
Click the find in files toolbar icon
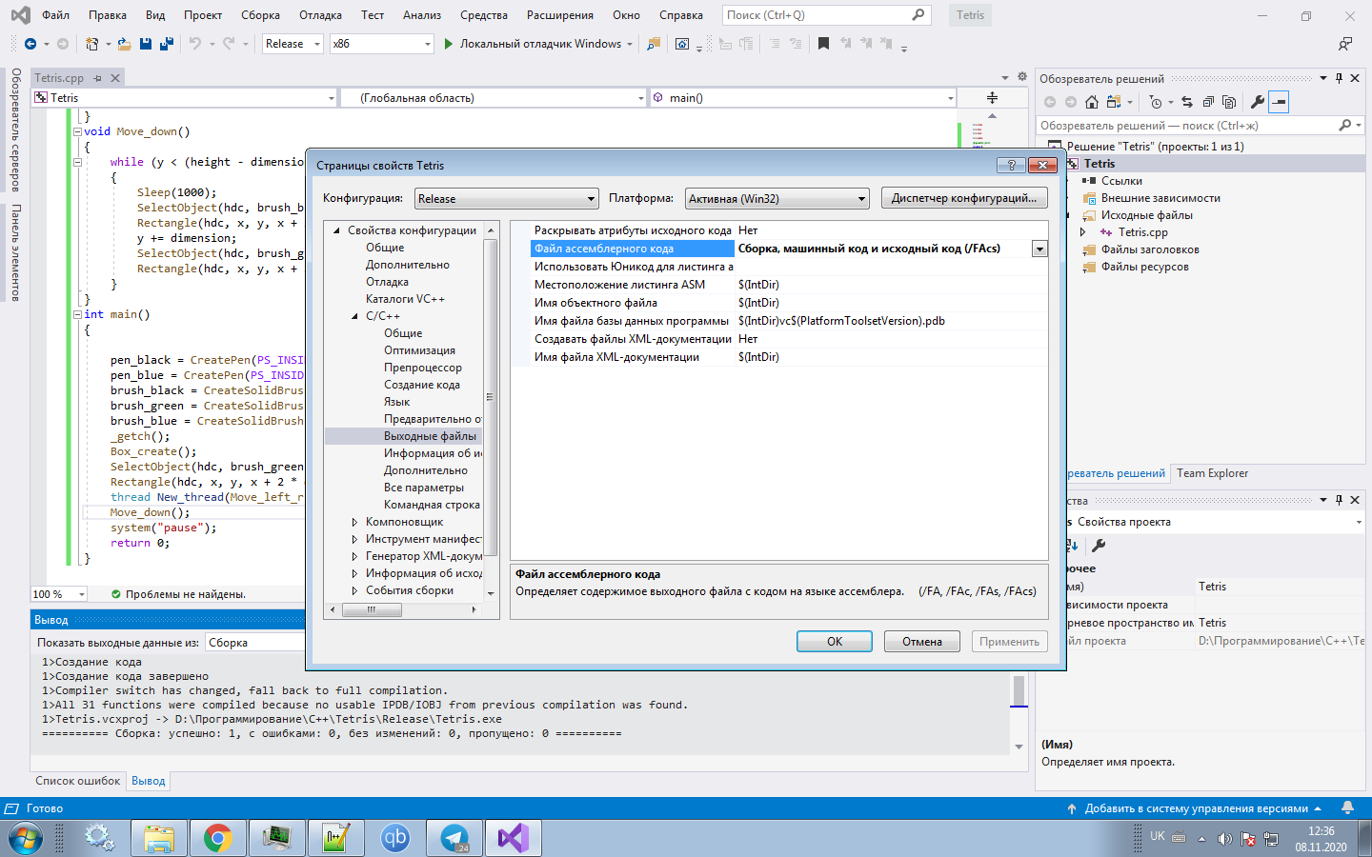tap(654, 44)
